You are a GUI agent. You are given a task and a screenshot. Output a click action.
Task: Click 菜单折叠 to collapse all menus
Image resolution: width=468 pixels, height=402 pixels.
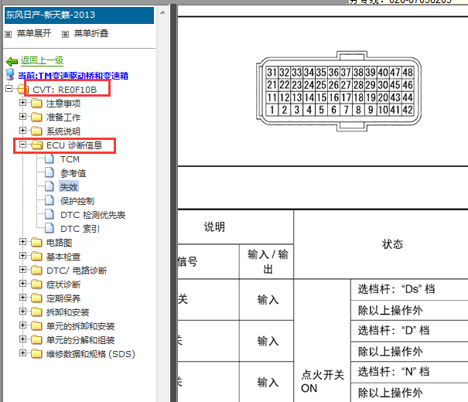(x=91, y=33)
